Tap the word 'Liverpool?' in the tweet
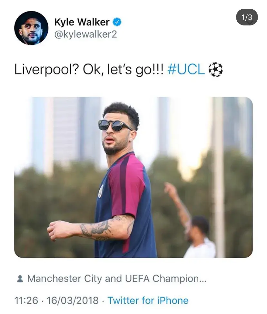 (x=46, y=70)
